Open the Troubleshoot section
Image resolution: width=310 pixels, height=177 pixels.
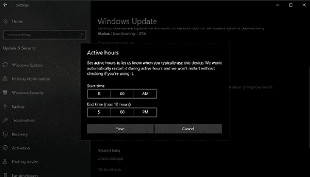[23, 120]
